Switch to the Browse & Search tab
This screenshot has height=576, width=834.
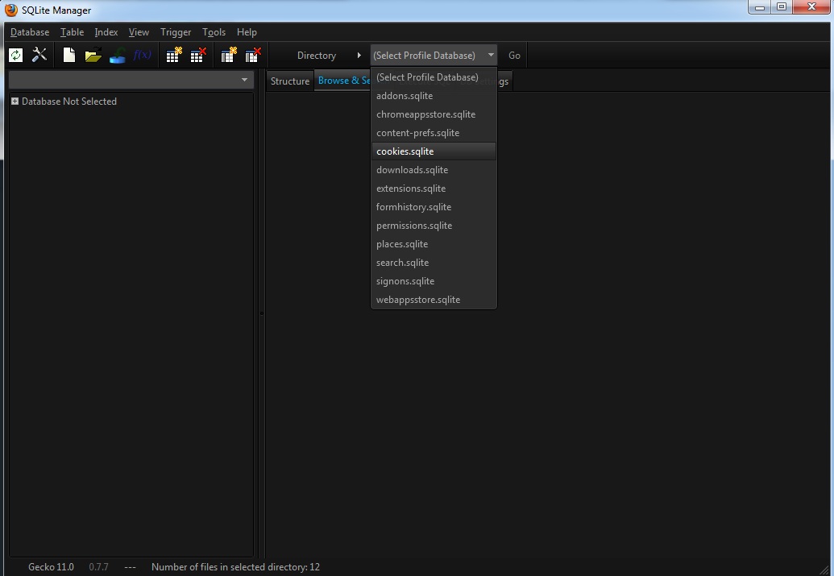pyautogui.click(x=342, y=81)
